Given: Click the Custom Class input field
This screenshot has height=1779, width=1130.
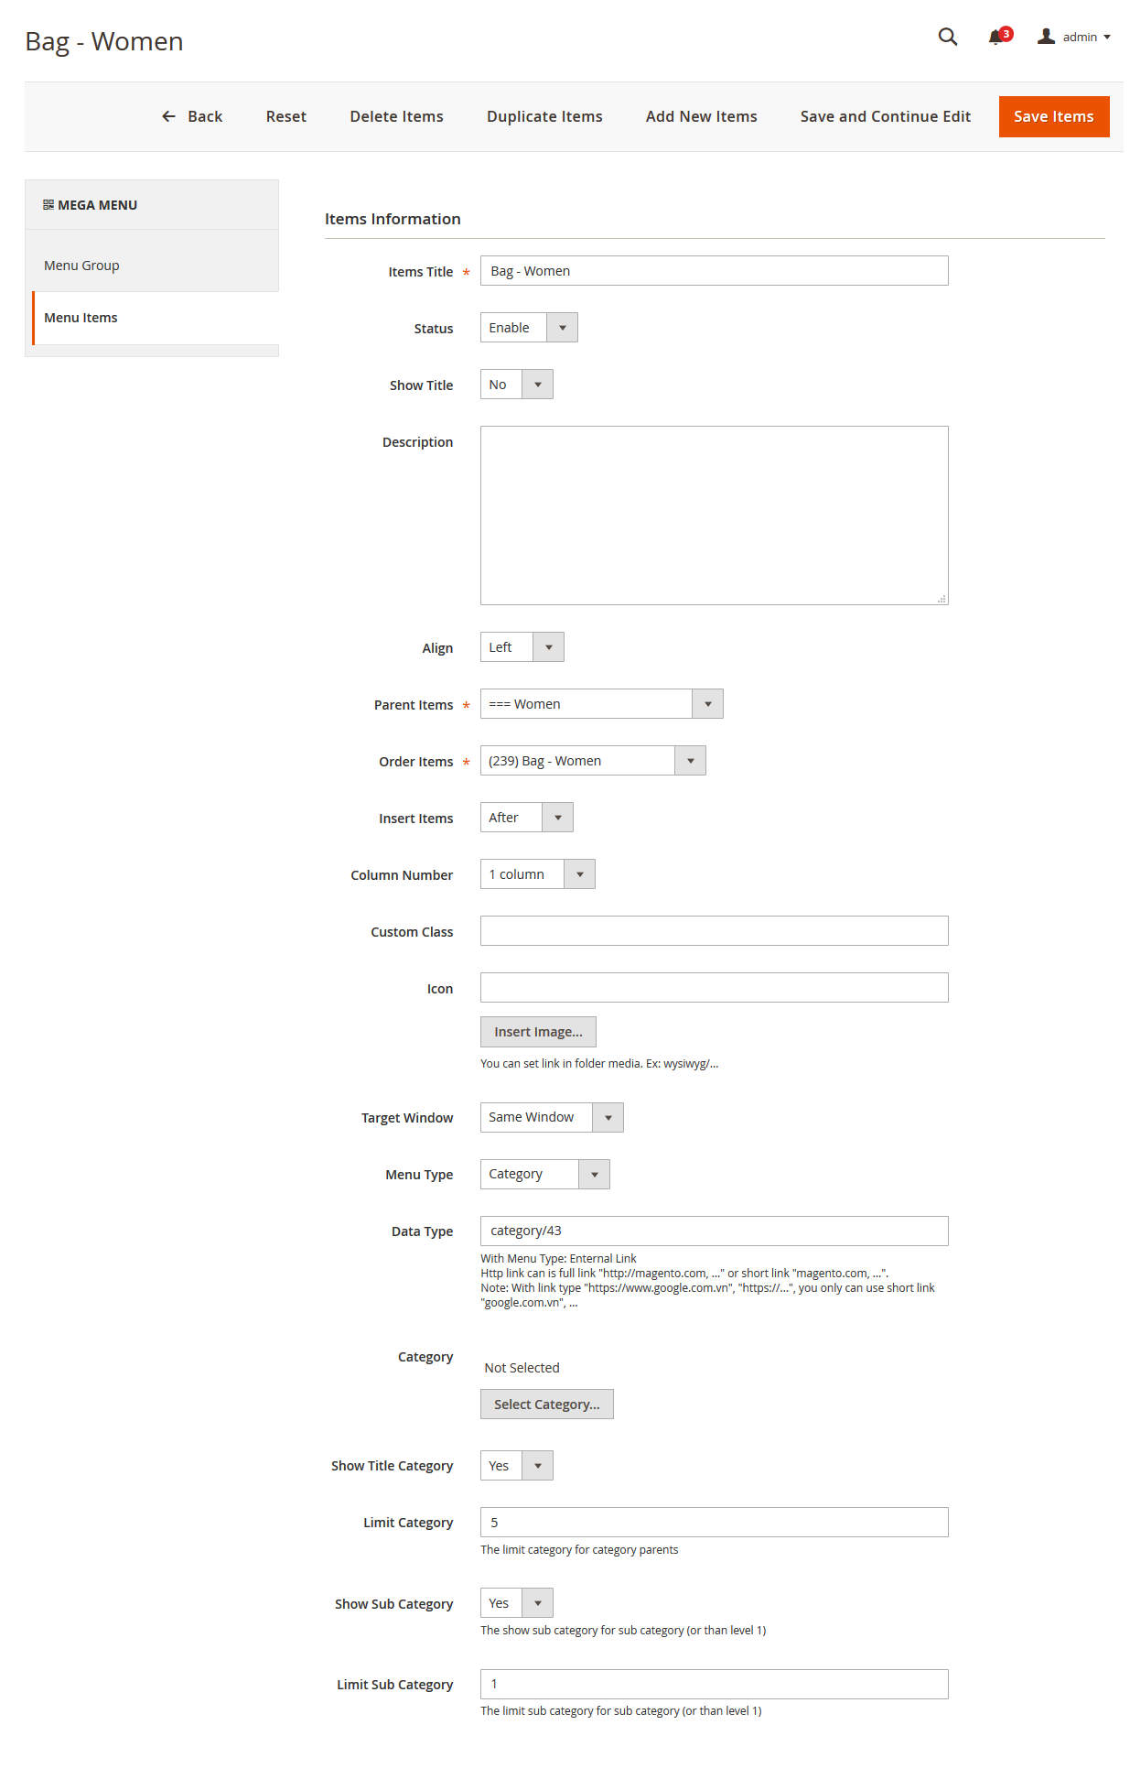Looking at the screenshot, I should 715,931.
